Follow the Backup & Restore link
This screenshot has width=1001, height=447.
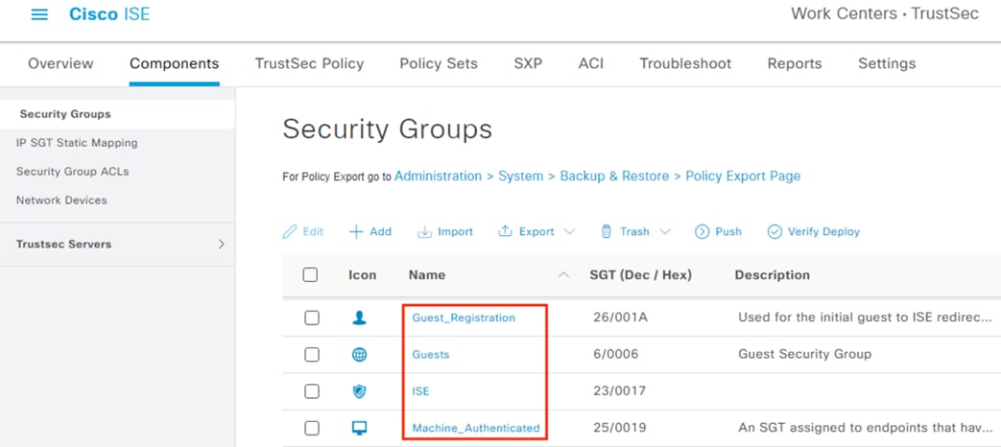pos(615,176)
